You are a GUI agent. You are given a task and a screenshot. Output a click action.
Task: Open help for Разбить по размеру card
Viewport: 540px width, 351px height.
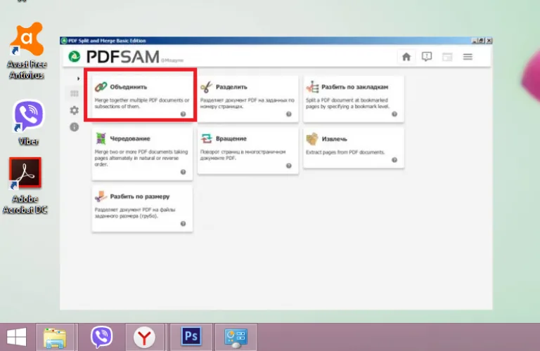(x=184, y=224)
